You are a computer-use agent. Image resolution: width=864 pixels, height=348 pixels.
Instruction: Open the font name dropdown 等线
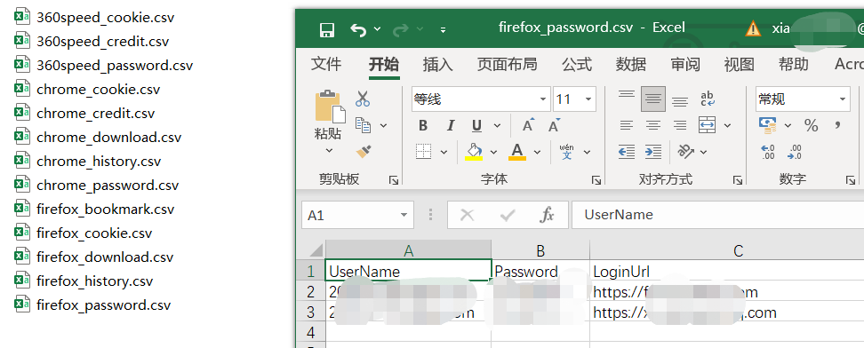[481, 99]
